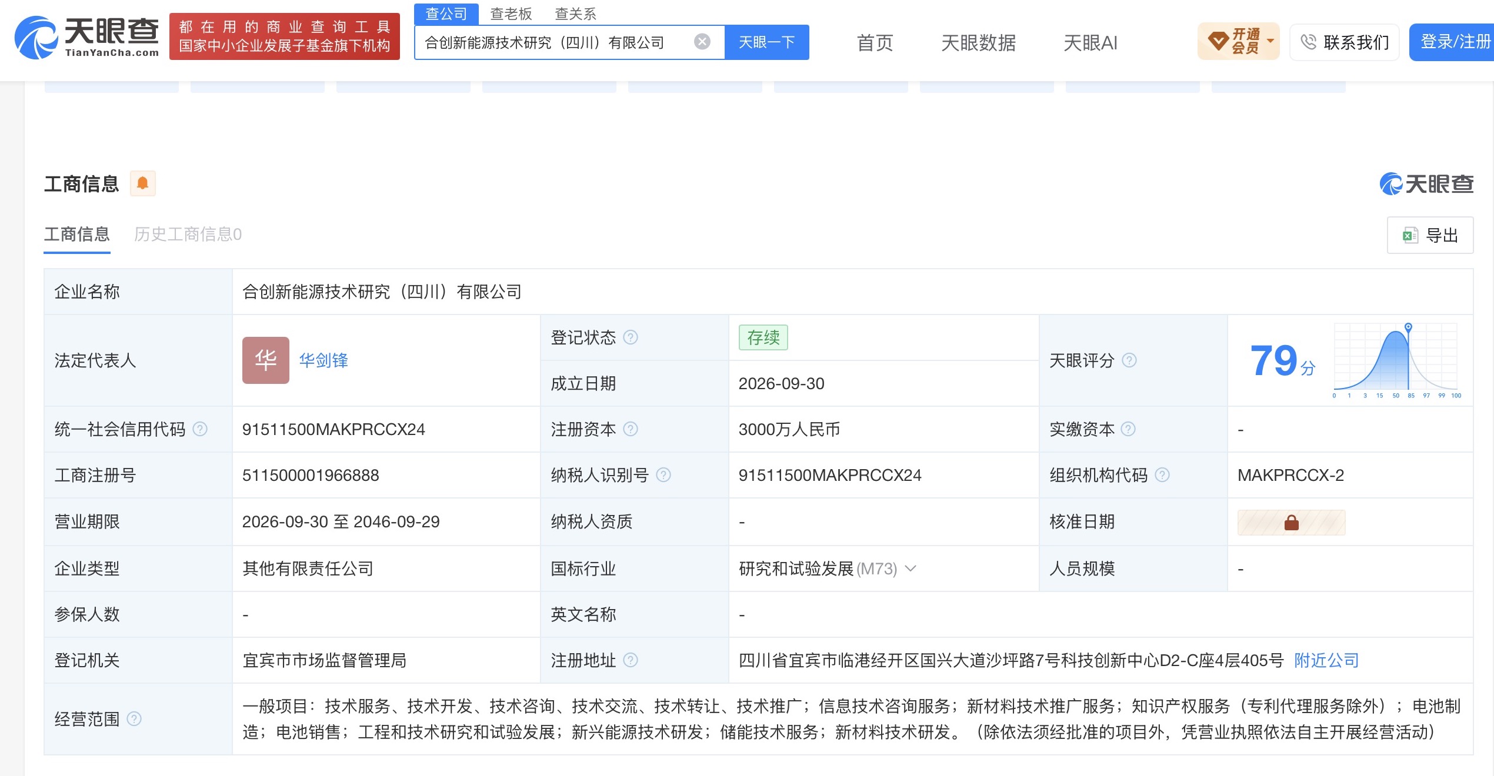Viewport: 1494px width, 776px height.
Task: Switch to the 查公司 search tab
Action: pyautogui.click(x=446, y=14)
